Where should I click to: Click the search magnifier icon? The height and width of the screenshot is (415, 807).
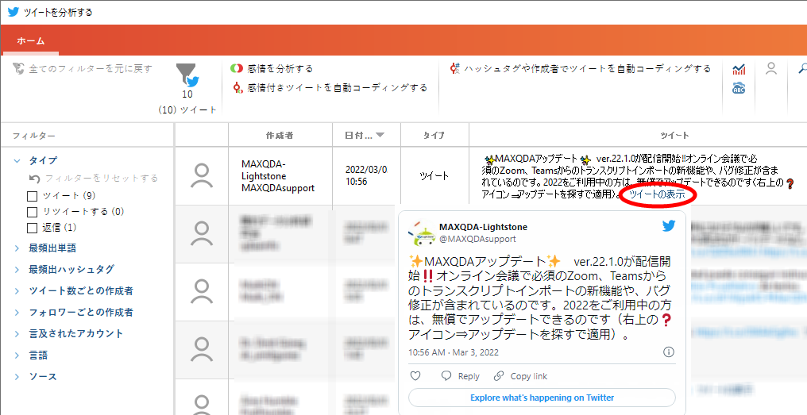click(802, 68)
